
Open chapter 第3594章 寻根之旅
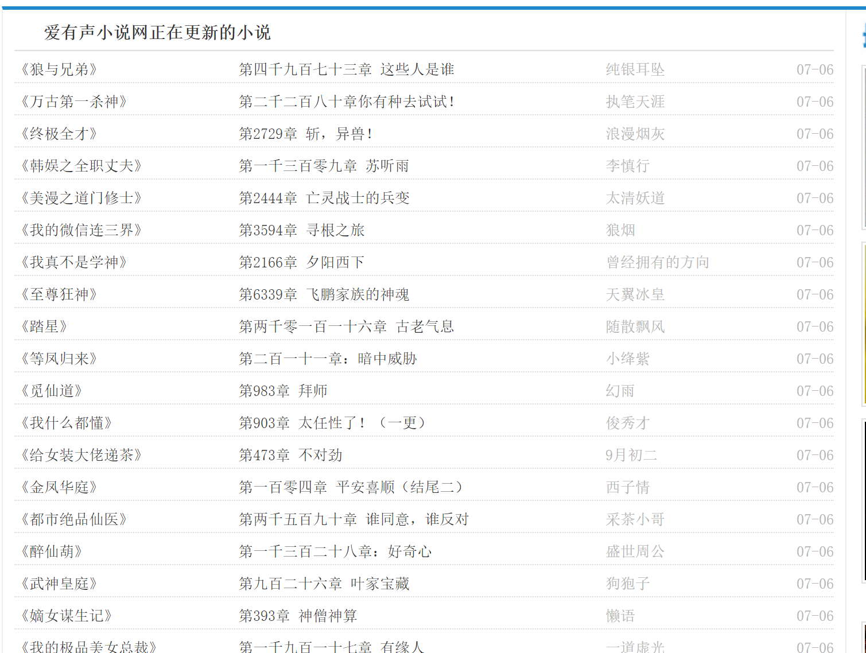coord(302,230)
